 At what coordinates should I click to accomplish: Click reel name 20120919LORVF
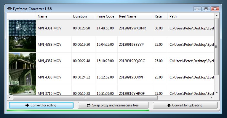click(x=131, y=77)
